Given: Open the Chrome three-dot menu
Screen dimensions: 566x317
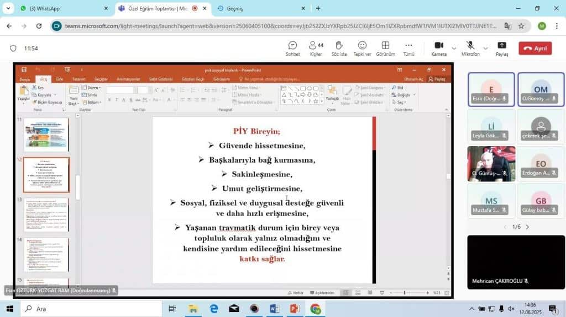Looking at the screenshot, I should (x=557, y=26).
